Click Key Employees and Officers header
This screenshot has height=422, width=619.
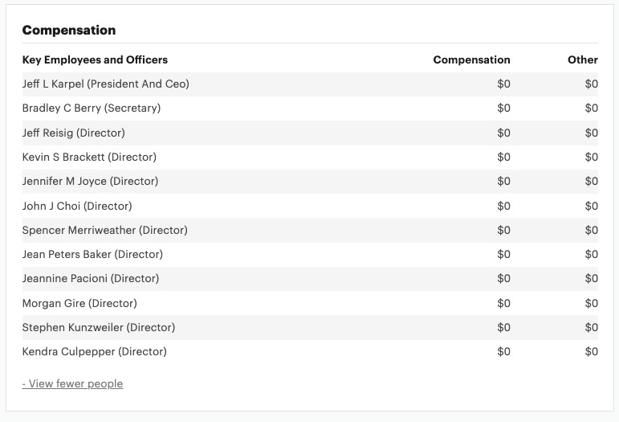95,59
